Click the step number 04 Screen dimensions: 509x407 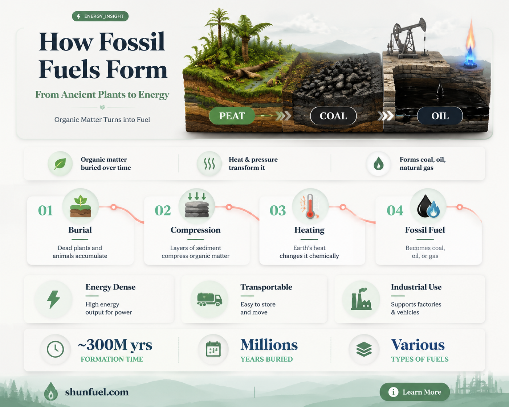395,210
